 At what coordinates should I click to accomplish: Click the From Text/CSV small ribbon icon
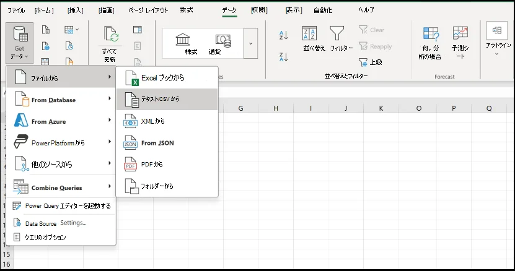point(46,30)
